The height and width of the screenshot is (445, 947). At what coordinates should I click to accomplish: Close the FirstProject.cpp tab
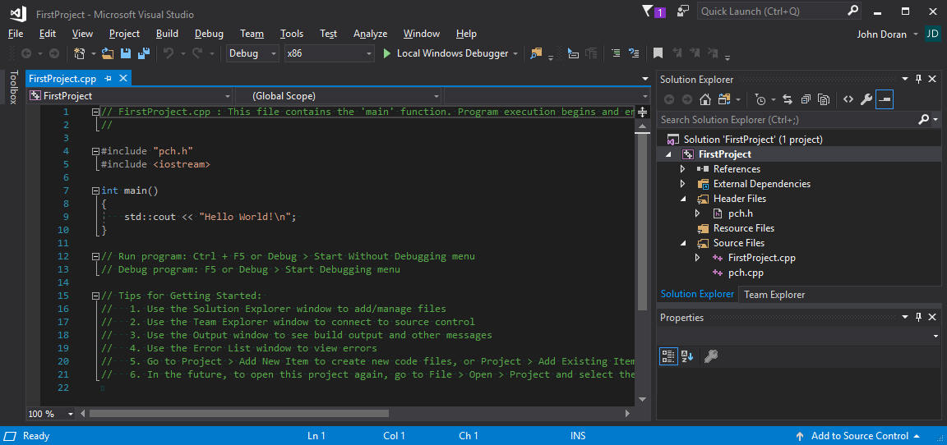click(x=122, y=78)
